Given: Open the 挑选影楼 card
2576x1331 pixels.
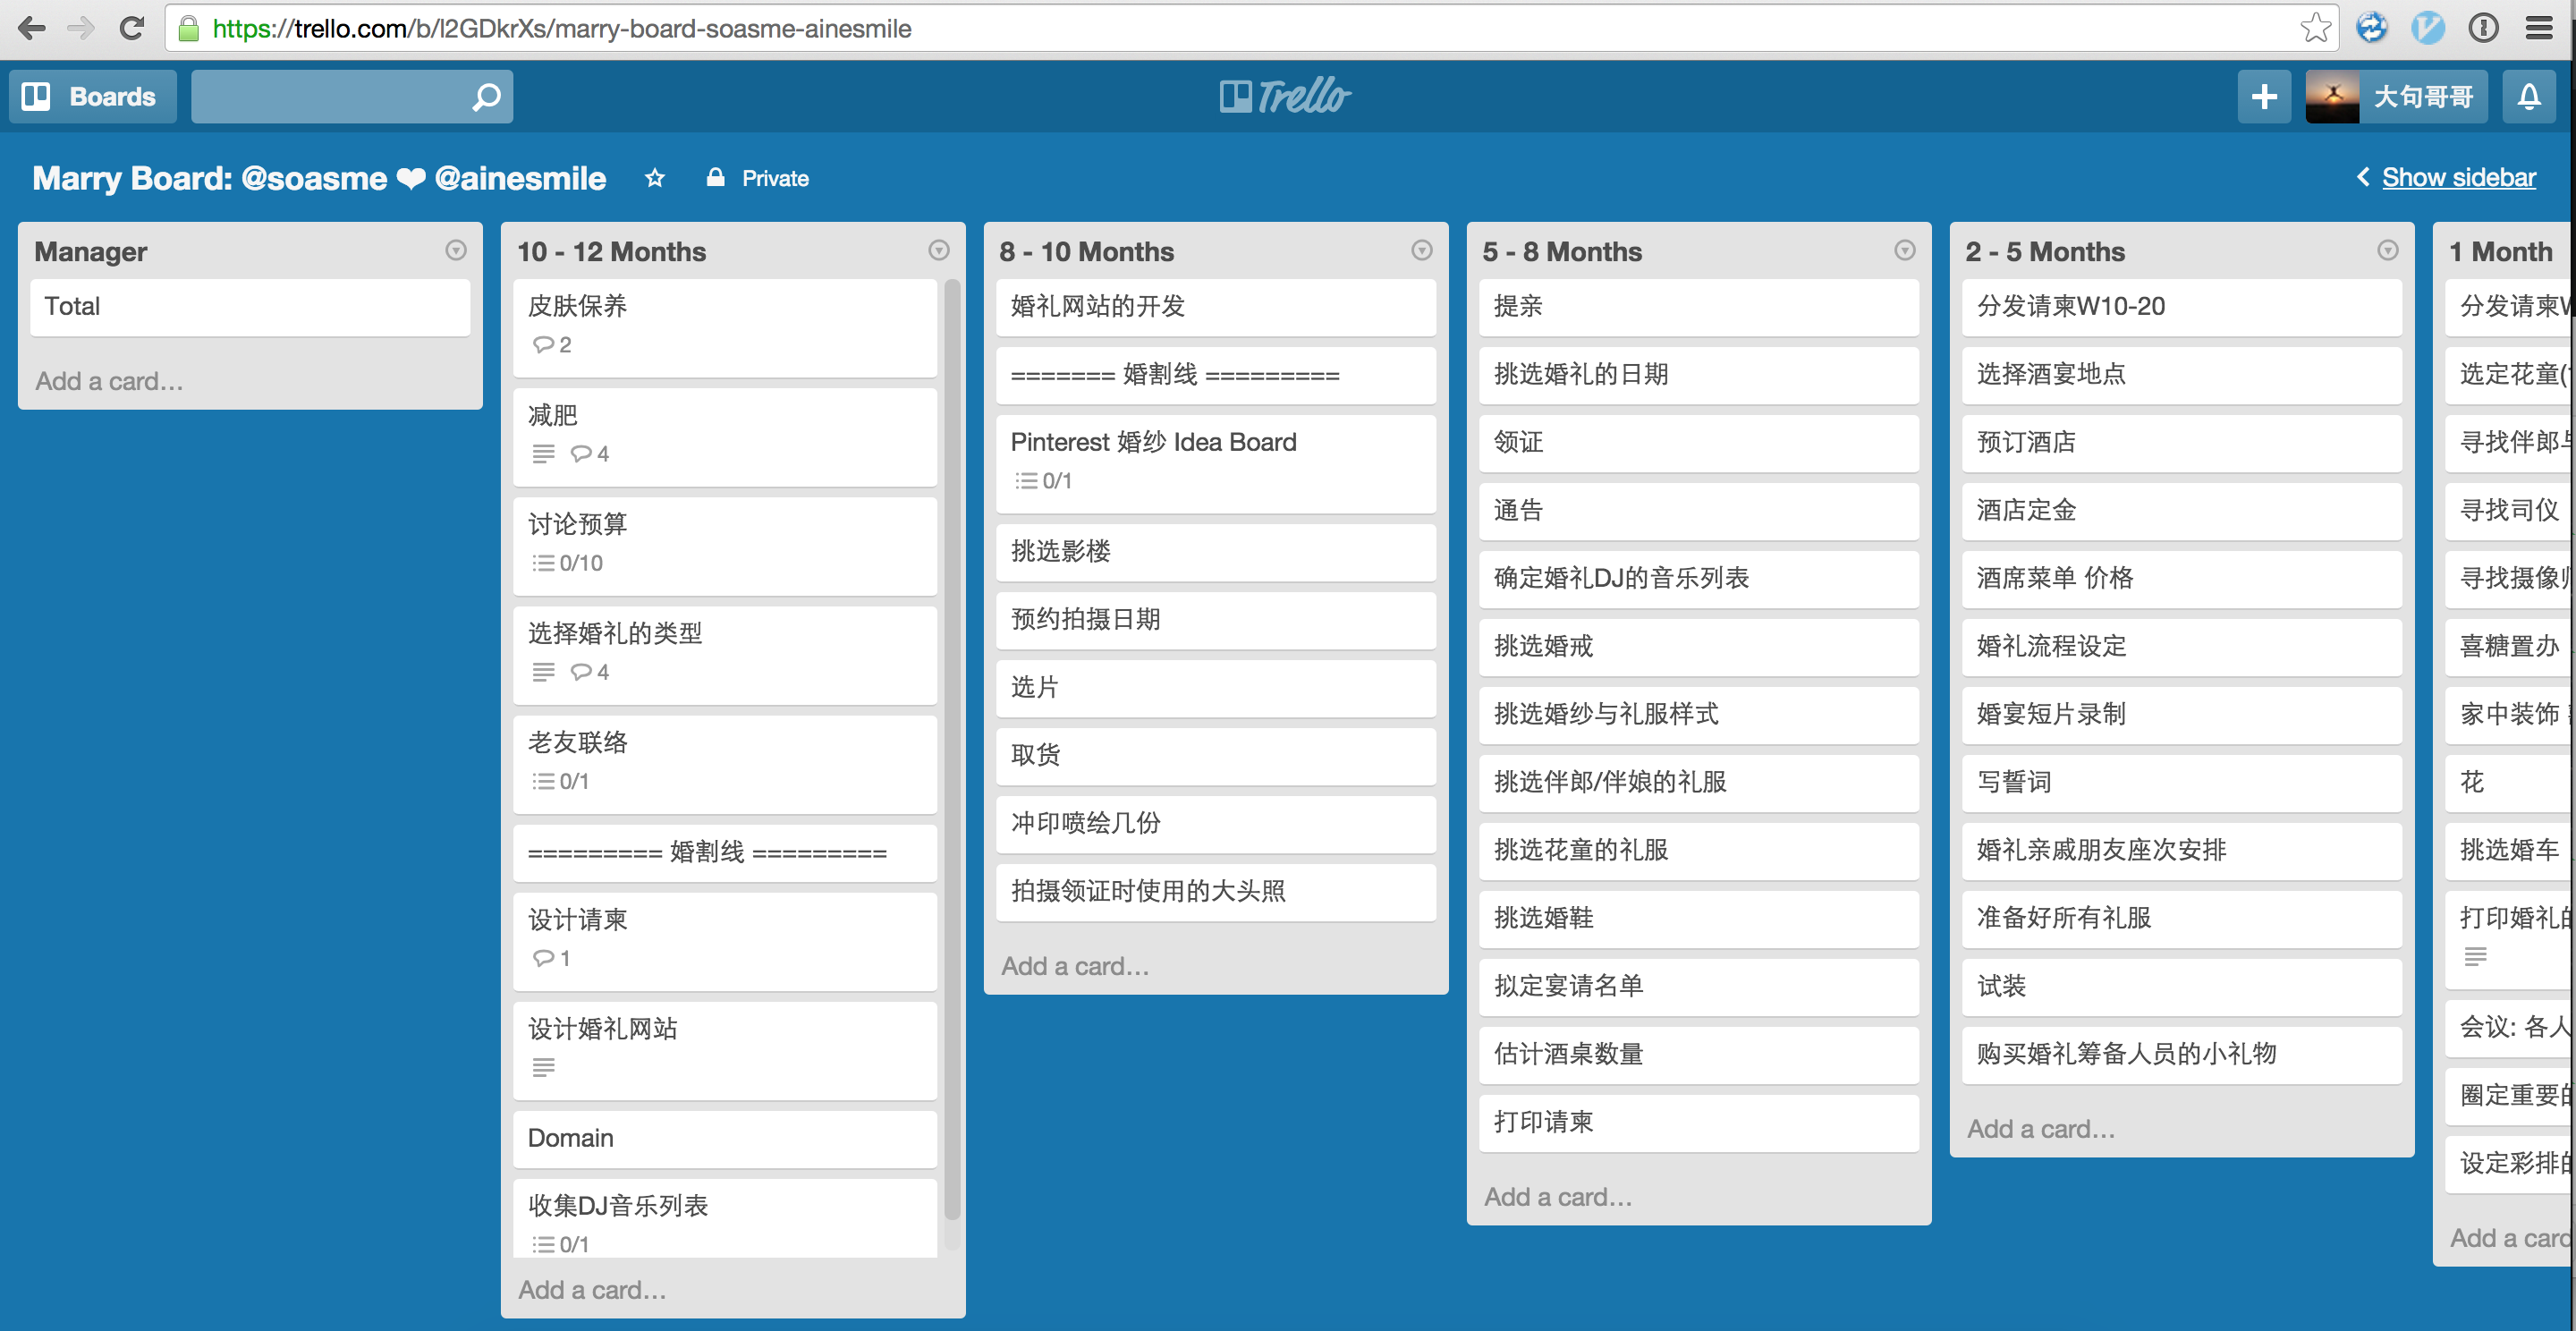Looking at the screenshot, I should tap(1216, 552).
